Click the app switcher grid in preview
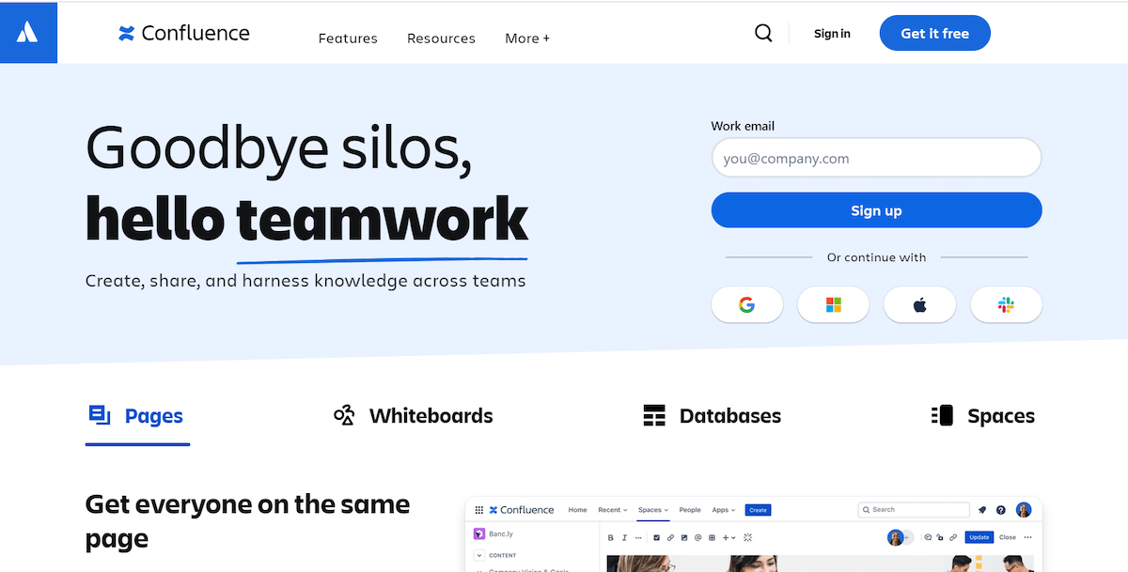 tap(479, 510)
